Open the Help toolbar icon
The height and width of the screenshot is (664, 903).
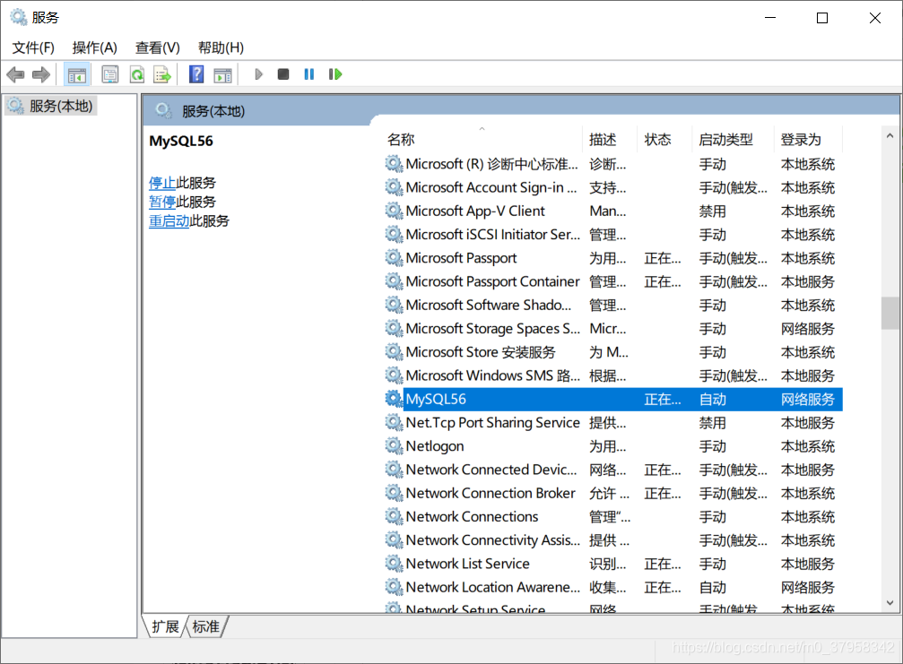[x=196, y=74]
